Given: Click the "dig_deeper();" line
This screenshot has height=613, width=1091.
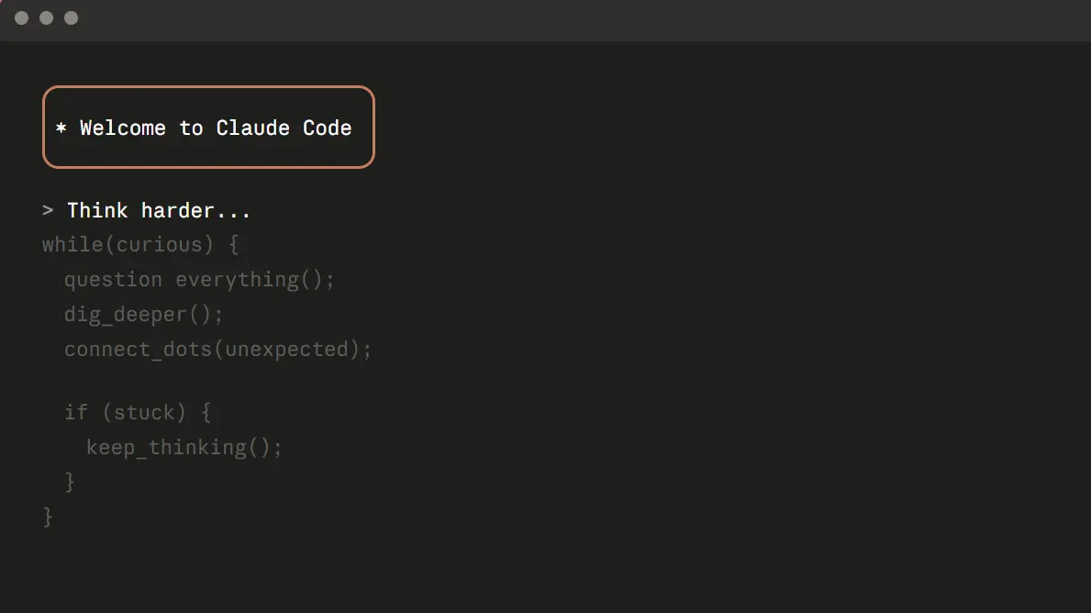Looking at the screenshot, I should click(x=143, y=315).
